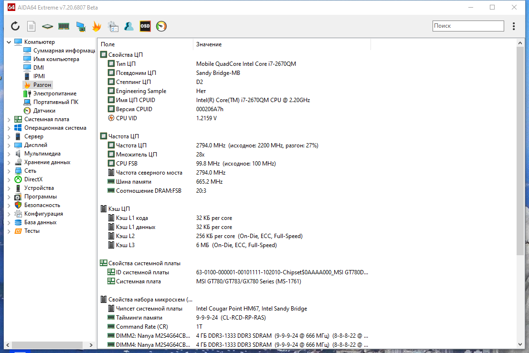Click the Электропитание battery icon
Viewport: 529px width, 353px height.
click(27, 93)
